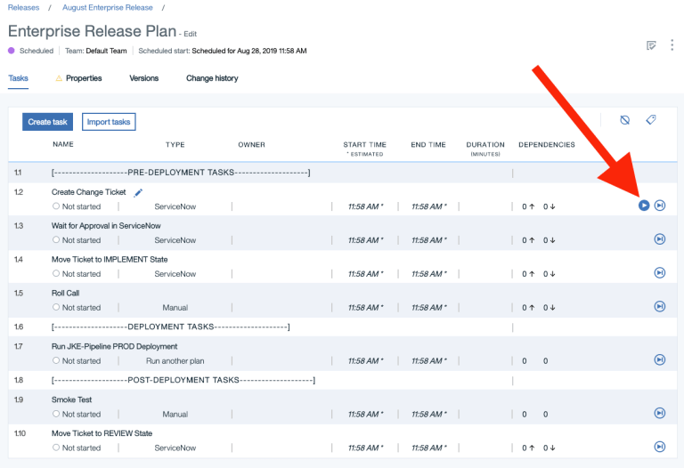Go to Releases breadcrumb link

tap(23, 7)
